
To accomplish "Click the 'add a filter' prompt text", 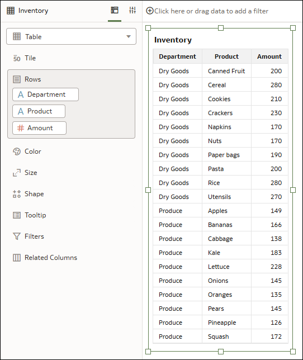I will (211, 11).
